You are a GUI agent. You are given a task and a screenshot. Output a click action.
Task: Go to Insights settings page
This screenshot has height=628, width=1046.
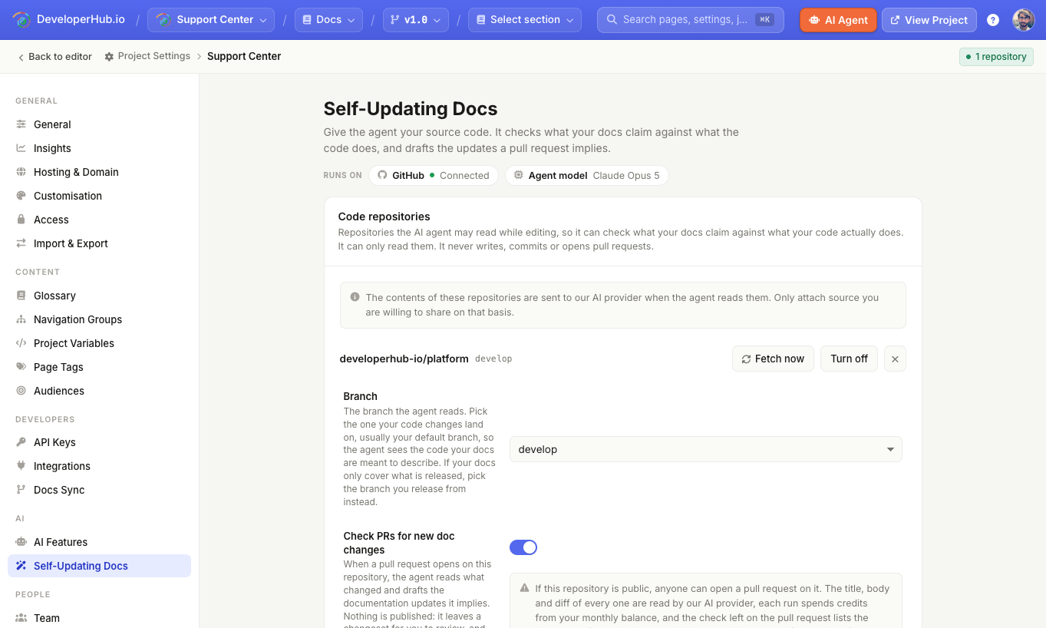click(x=99, y=148)
